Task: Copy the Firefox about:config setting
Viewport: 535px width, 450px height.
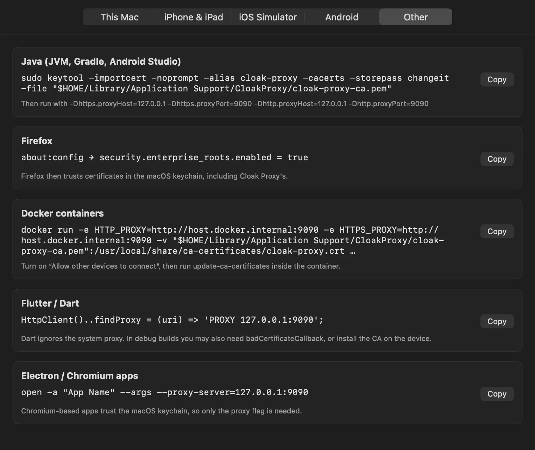Action: click(x=497, y=159)
